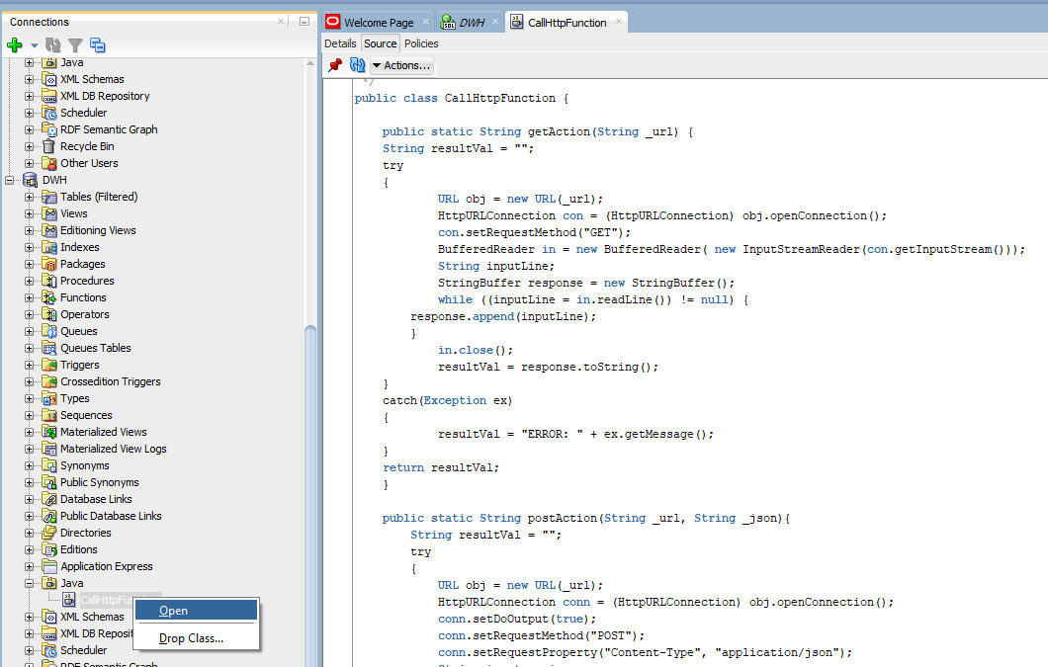
Task: Open the Actions... button menu
Action: [401, 65]
